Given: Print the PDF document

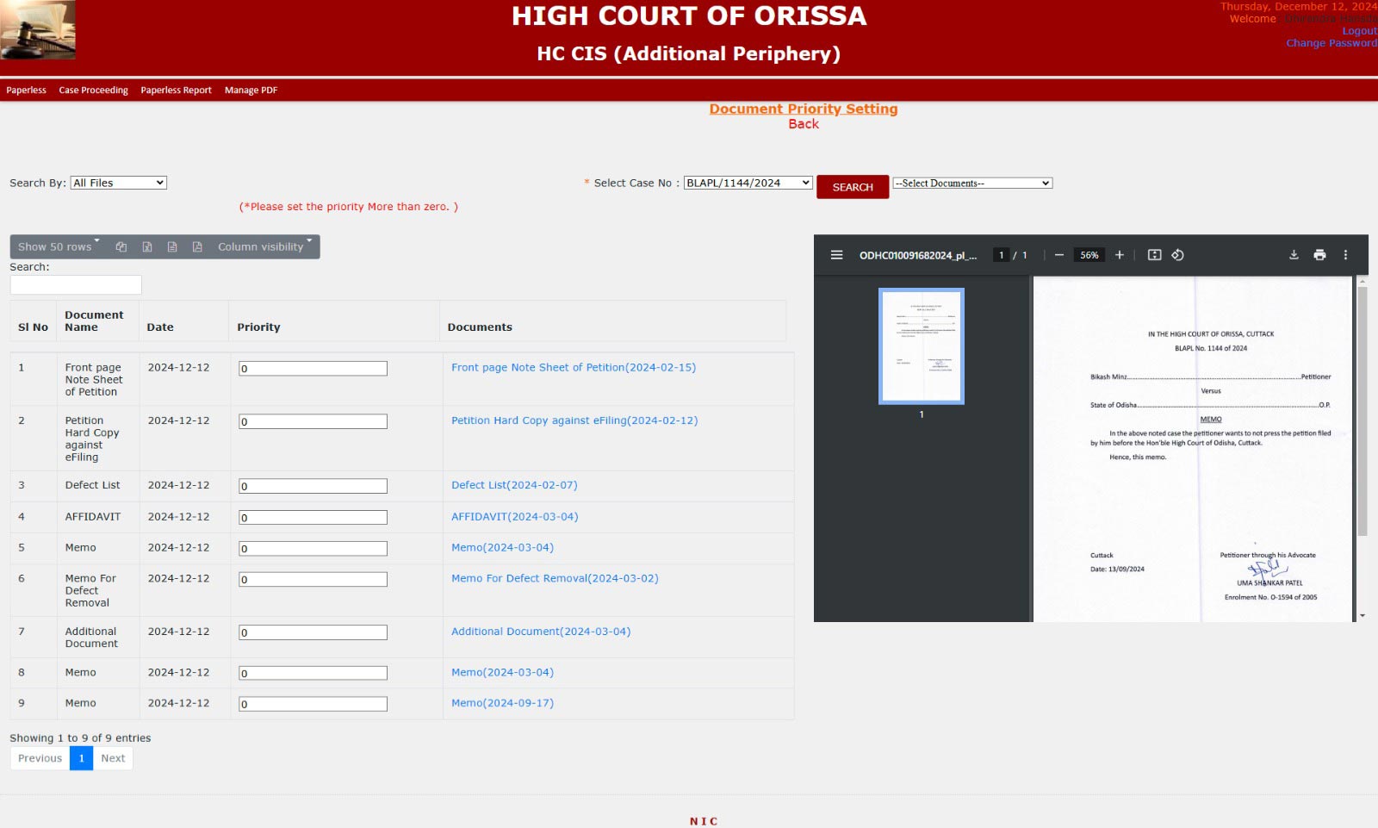Looking at the screenshot, I should tap(1319, 255).
